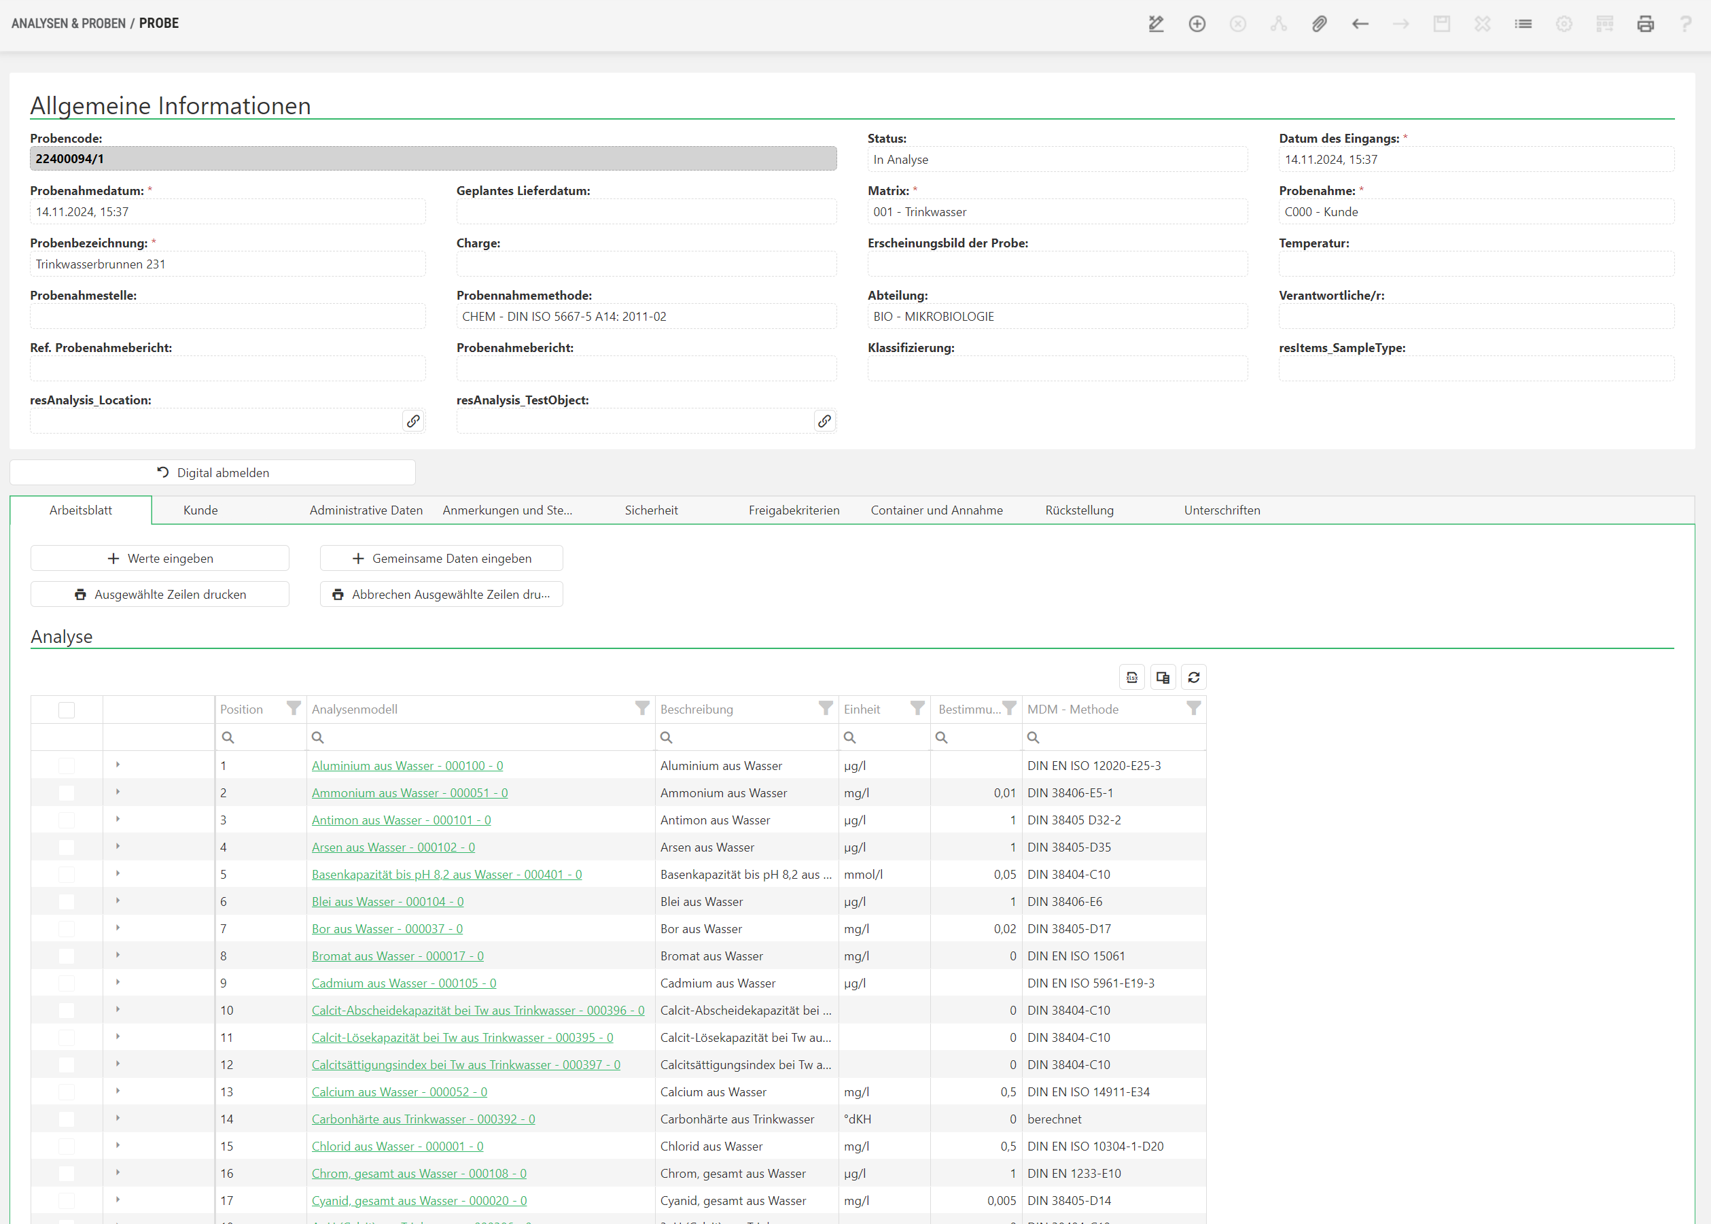Viewport: 1711px width, 1224px height.
Task: Refresh the Analyse table
Action: coord(1193,677)
